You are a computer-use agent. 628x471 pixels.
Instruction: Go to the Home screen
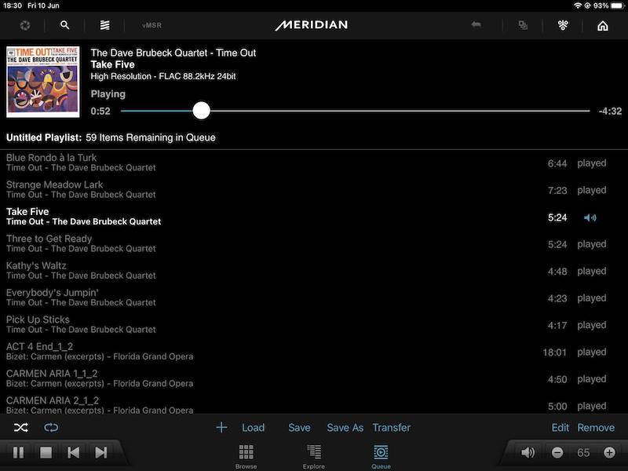(x=603, y=26)
